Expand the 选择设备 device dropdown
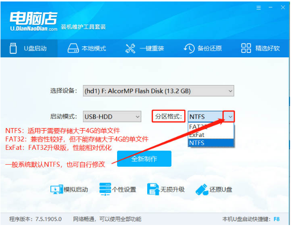The height and width of the screenshot is (226, 291). click(159, 91)
